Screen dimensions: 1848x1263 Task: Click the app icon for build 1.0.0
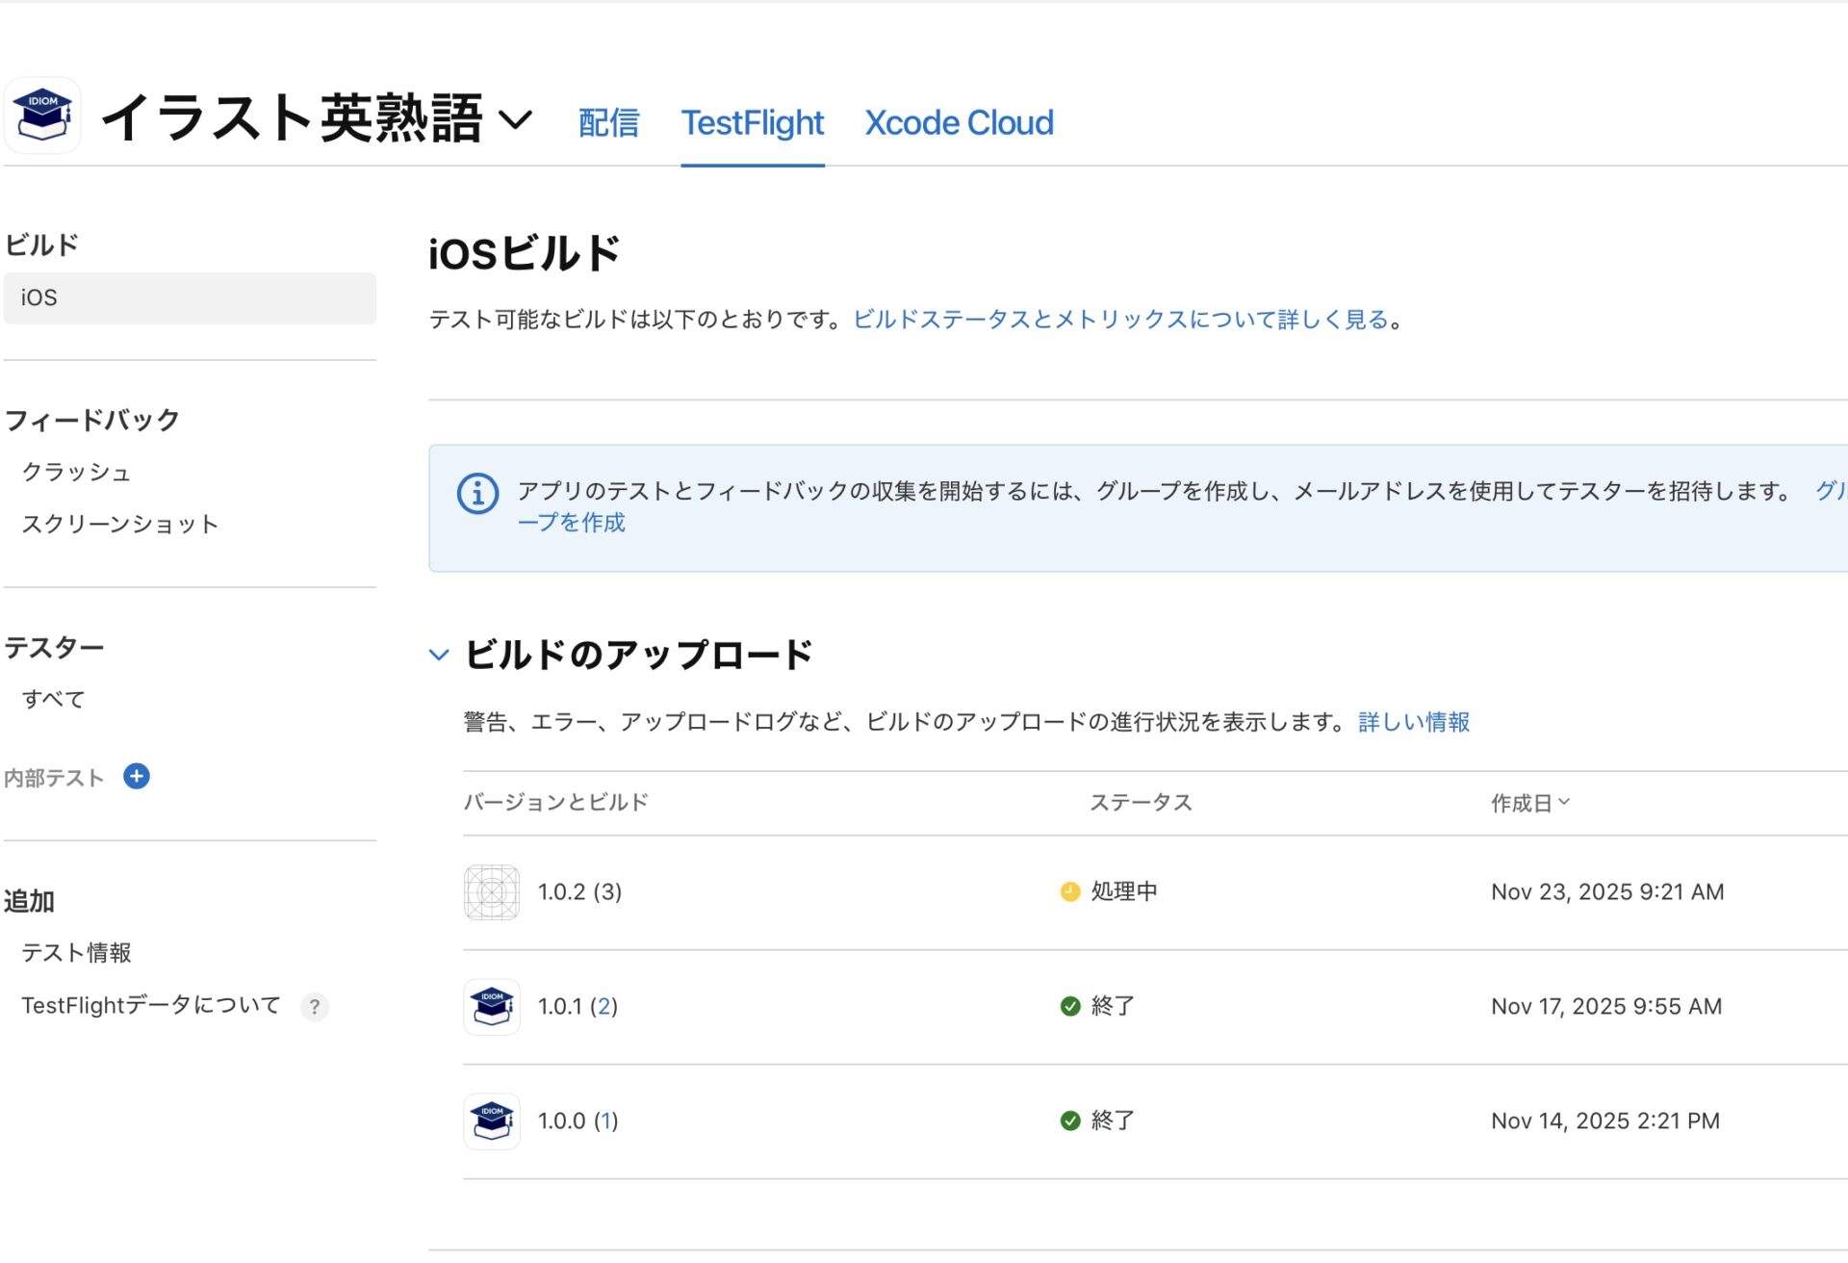(492, 1121)
